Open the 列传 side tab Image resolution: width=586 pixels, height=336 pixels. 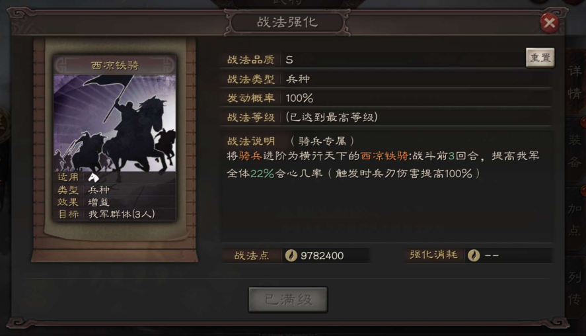coord(574,287)
